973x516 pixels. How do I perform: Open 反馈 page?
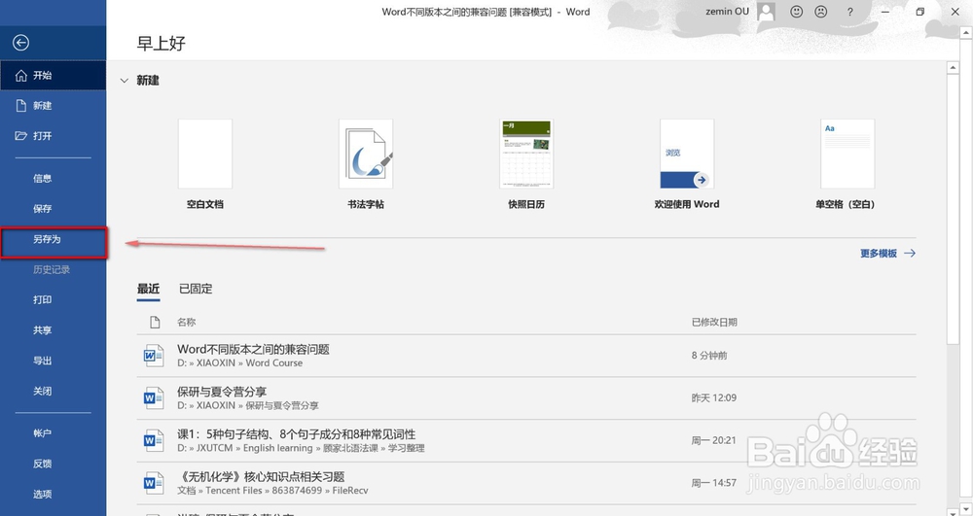click(53, 464)
